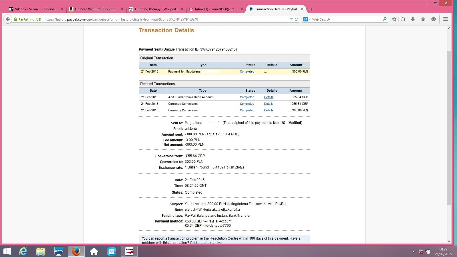Switch to the Chinese Vacuum Cupping tab

tap(96, 9)
